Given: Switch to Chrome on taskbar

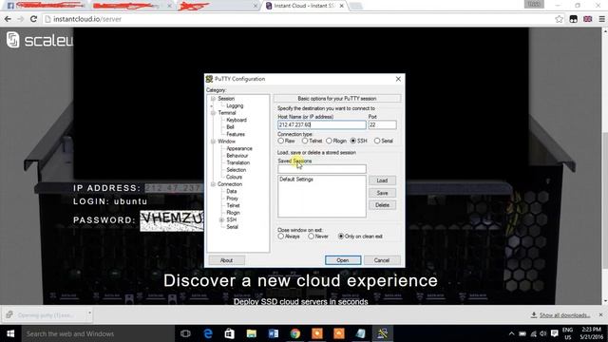Looking at the screenshot, I should click(295, 333).
